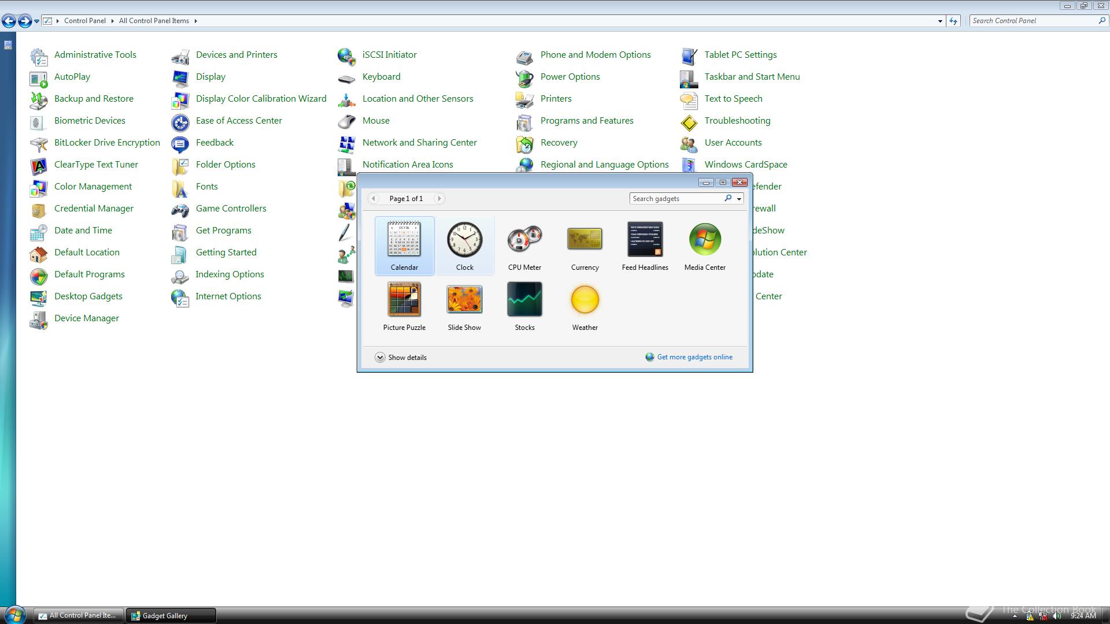The height and width of the screenshot is (624, 1110).
Task: Click the Keyboard icon
Action: [347, 79]
